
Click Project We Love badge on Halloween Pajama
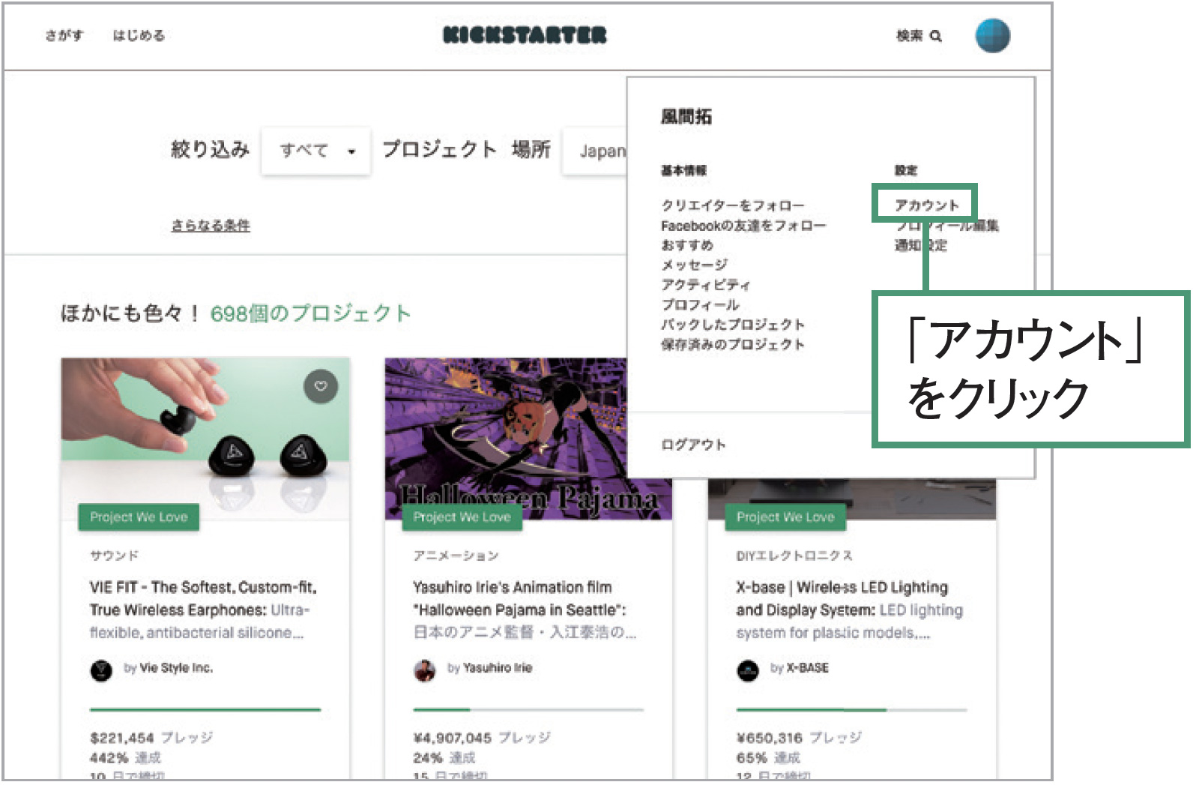coord(462,517)
